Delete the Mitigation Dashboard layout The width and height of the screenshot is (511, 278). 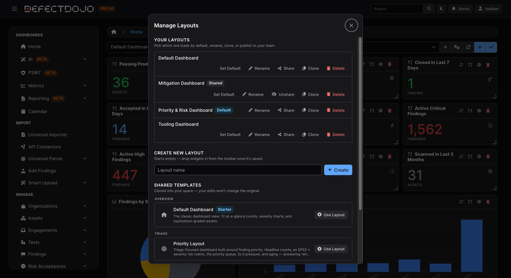335,95
